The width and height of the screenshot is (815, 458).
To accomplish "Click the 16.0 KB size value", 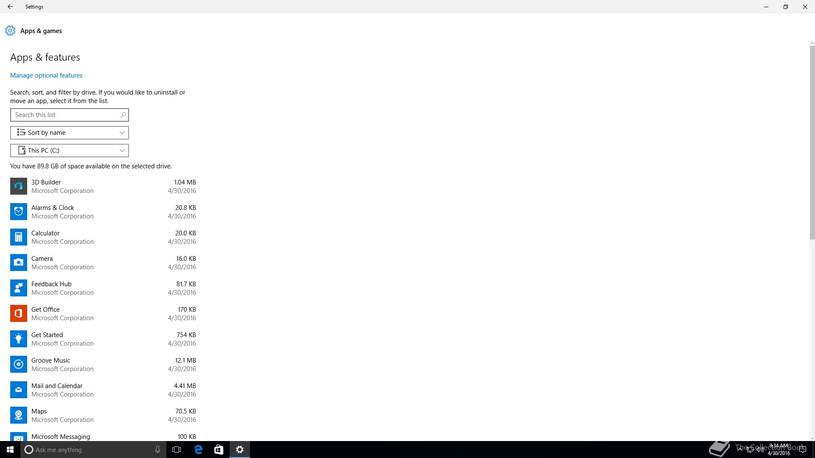I will 186,259.
